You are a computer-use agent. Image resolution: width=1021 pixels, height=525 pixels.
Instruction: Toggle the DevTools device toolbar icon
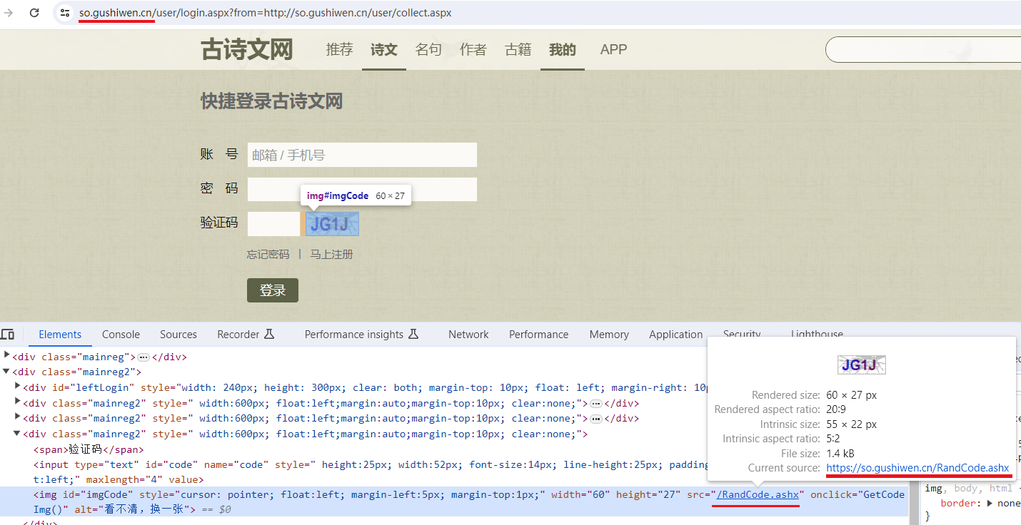8,335
